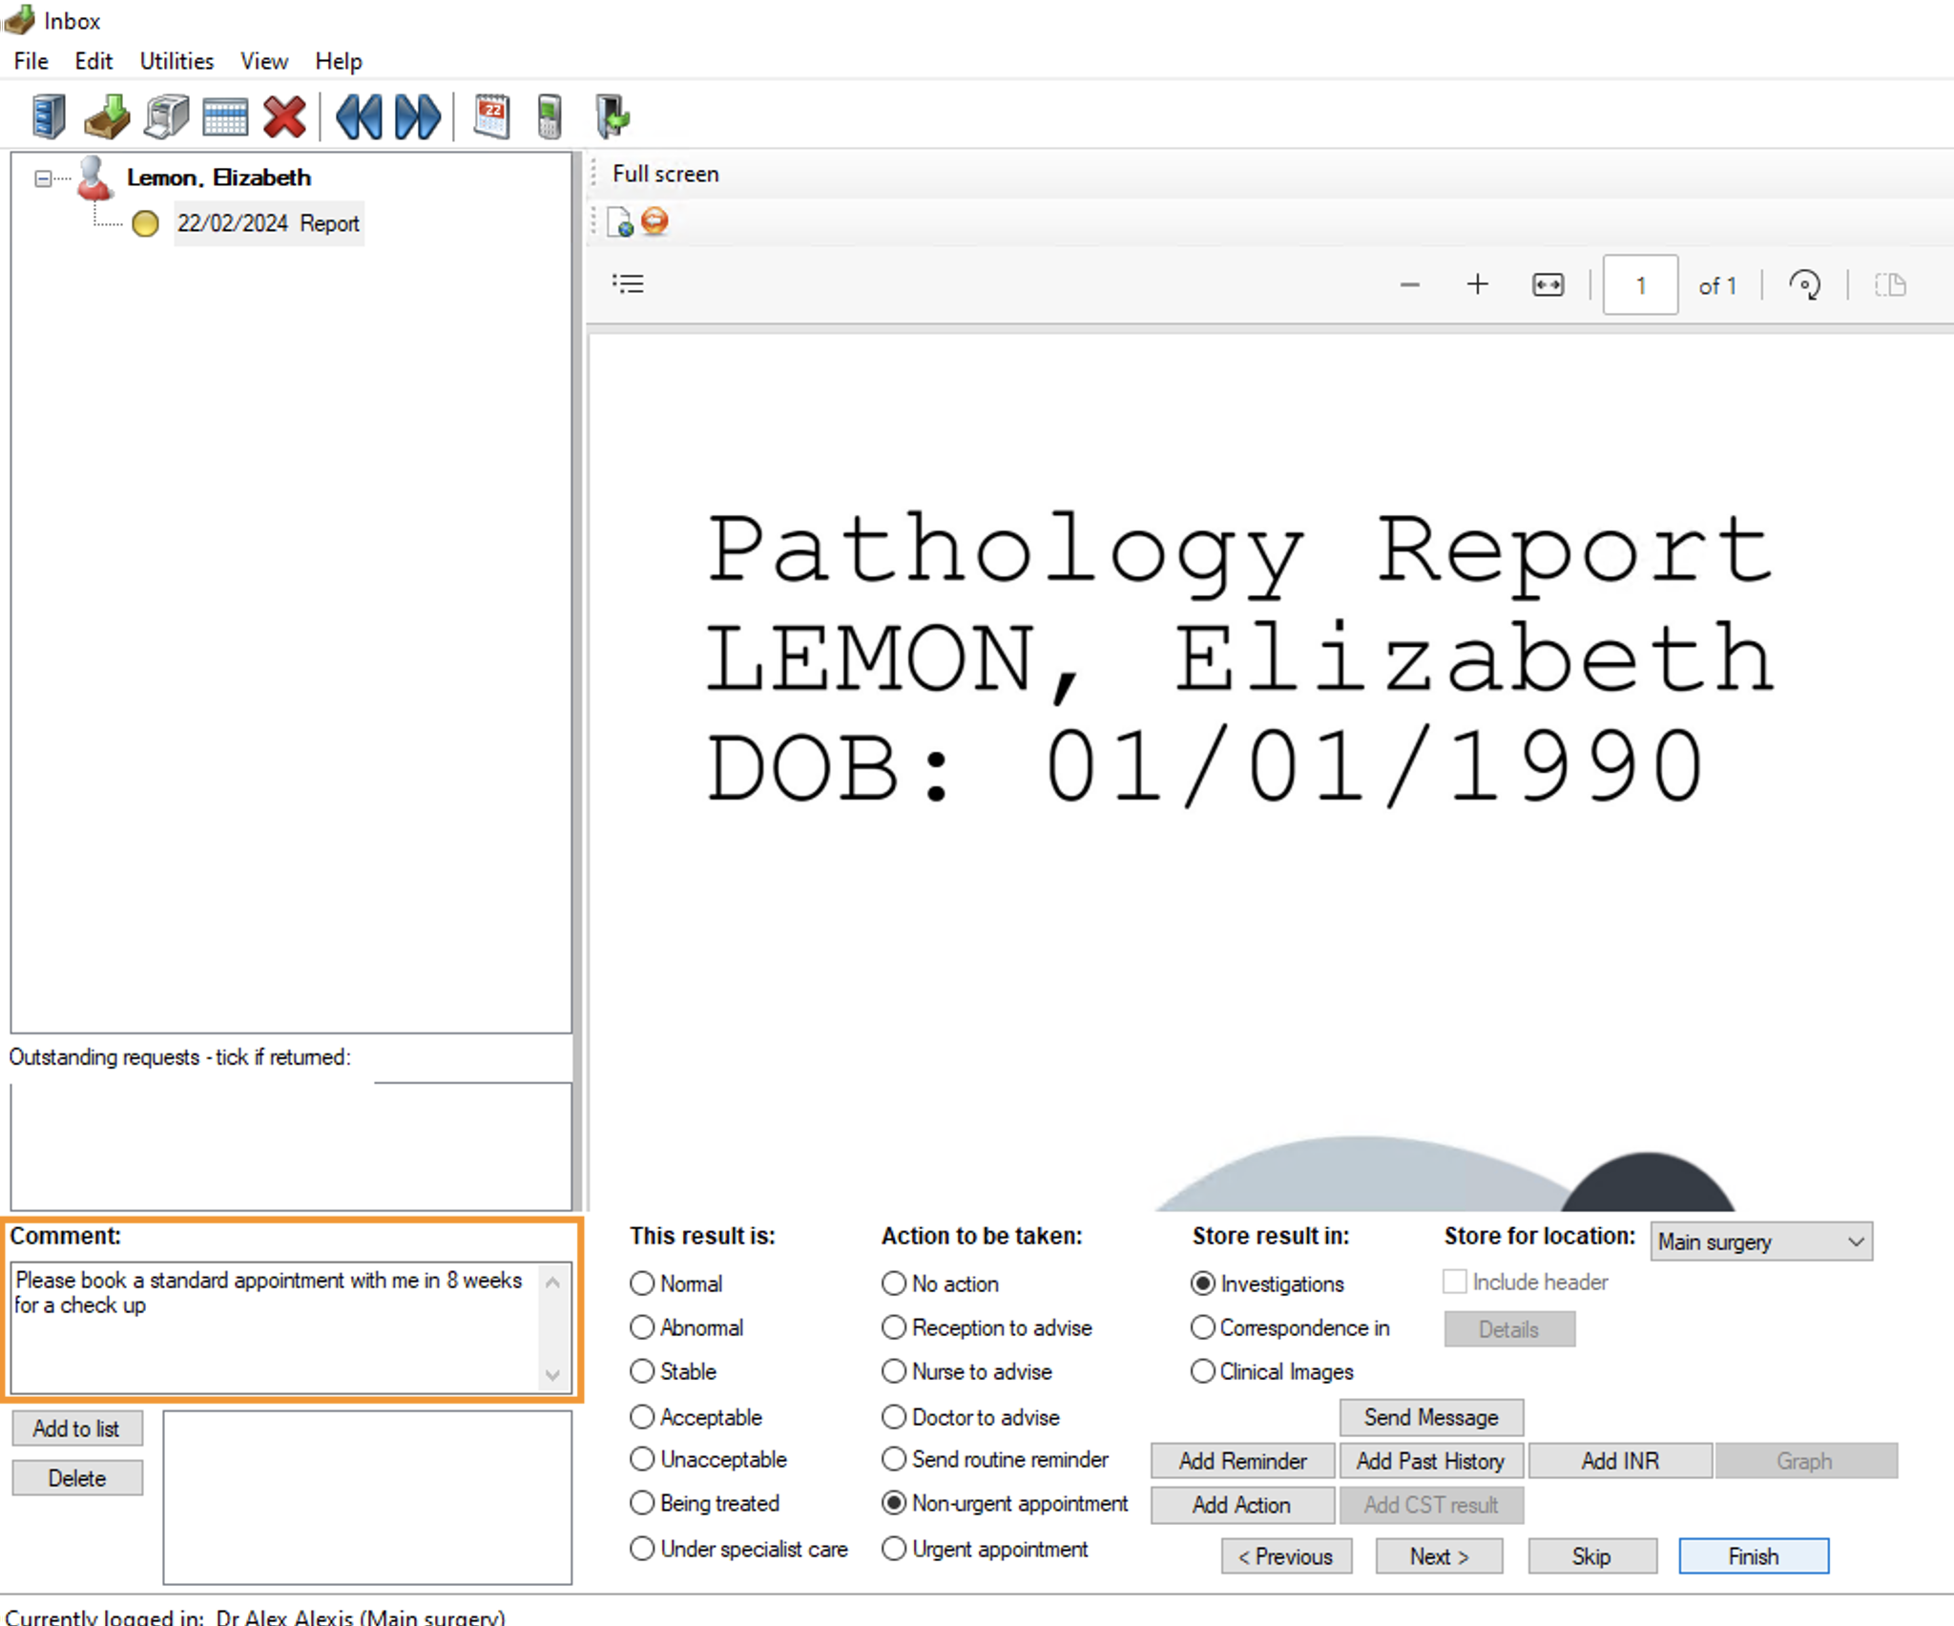Image resolution: width=1954 pixels, height=1626 pixels.
Task: Open the Edit menu
Action: point(94,61)
